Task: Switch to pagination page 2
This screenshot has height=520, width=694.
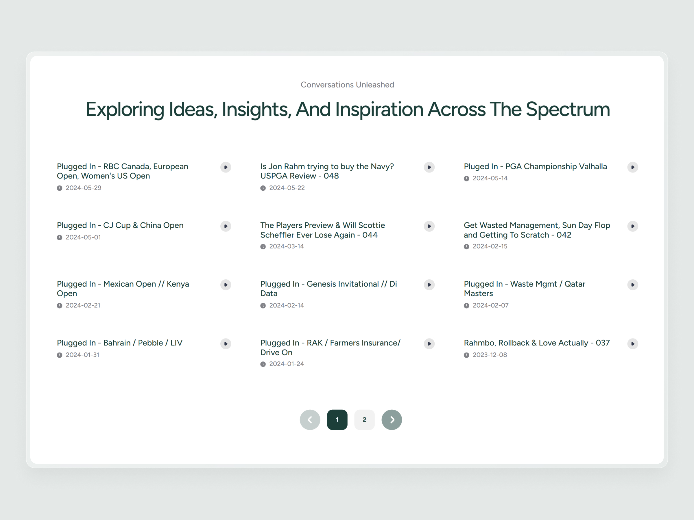Action: pos(364,419)
